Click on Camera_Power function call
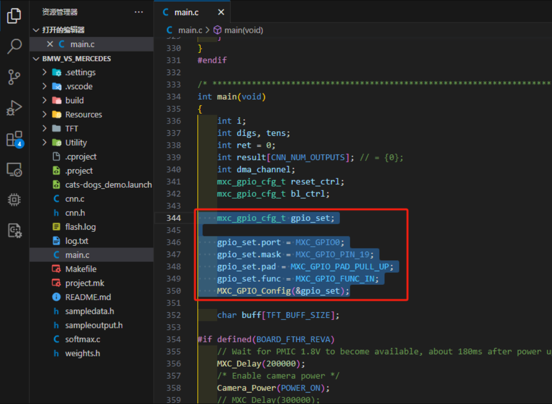 tap(246, 388)
